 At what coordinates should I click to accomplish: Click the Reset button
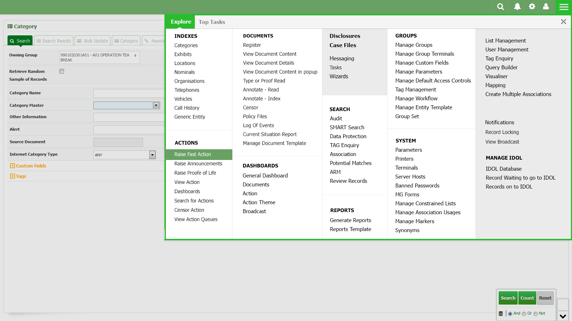pos(545,298)
